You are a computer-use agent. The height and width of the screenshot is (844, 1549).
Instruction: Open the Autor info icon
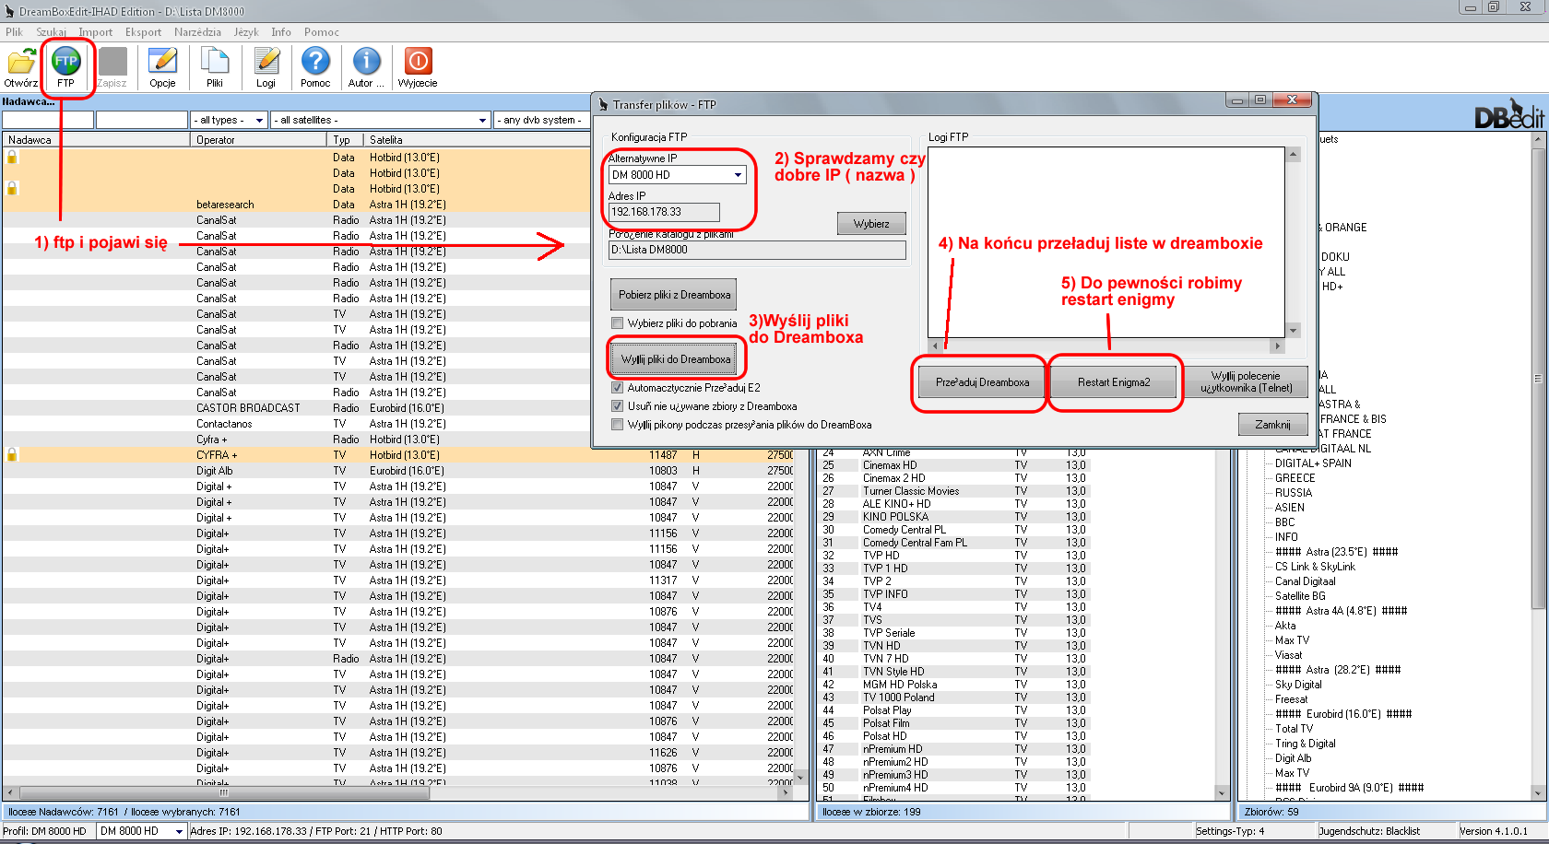(366, 64)
